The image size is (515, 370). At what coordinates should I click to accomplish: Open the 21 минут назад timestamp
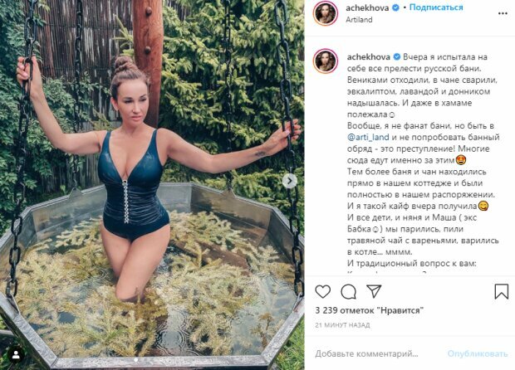(x=342, y=325)
